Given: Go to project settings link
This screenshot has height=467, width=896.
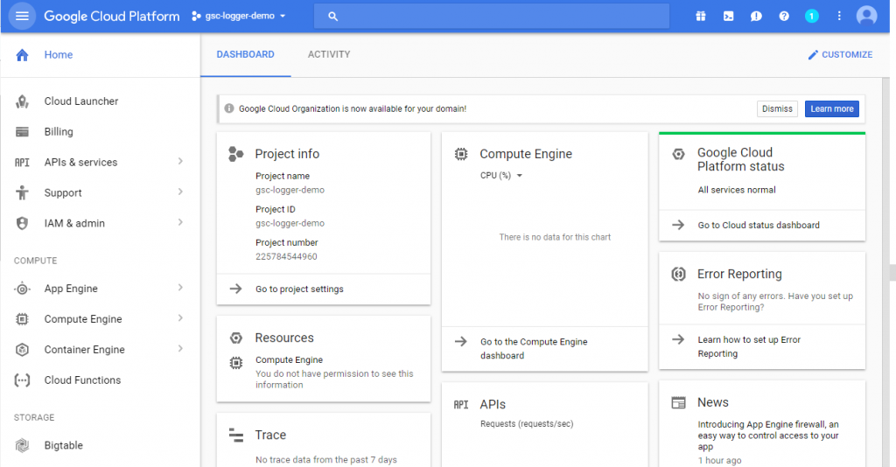Looking at the screenshot, I should (299, 289).
